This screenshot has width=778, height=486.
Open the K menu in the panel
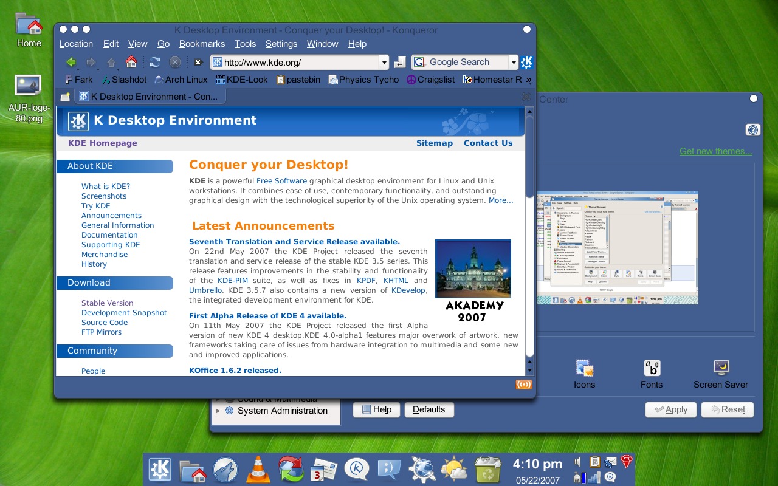[x=160, y=470]
